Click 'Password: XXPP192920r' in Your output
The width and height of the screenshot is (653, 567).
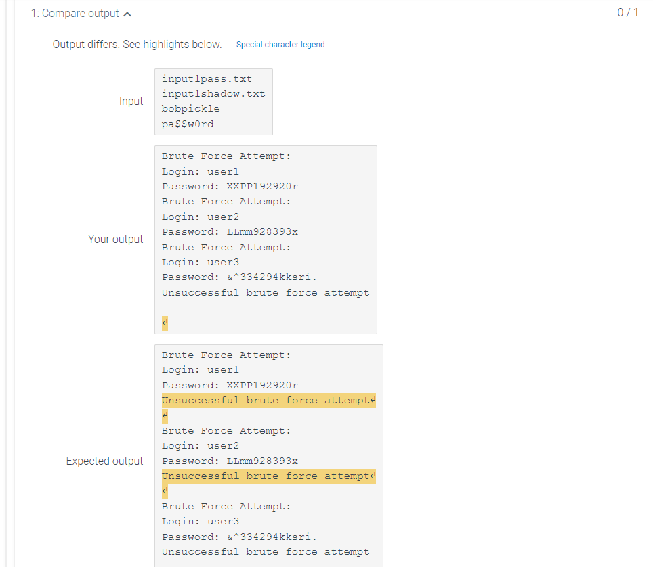pyautogui.click(x=230, y=186)
